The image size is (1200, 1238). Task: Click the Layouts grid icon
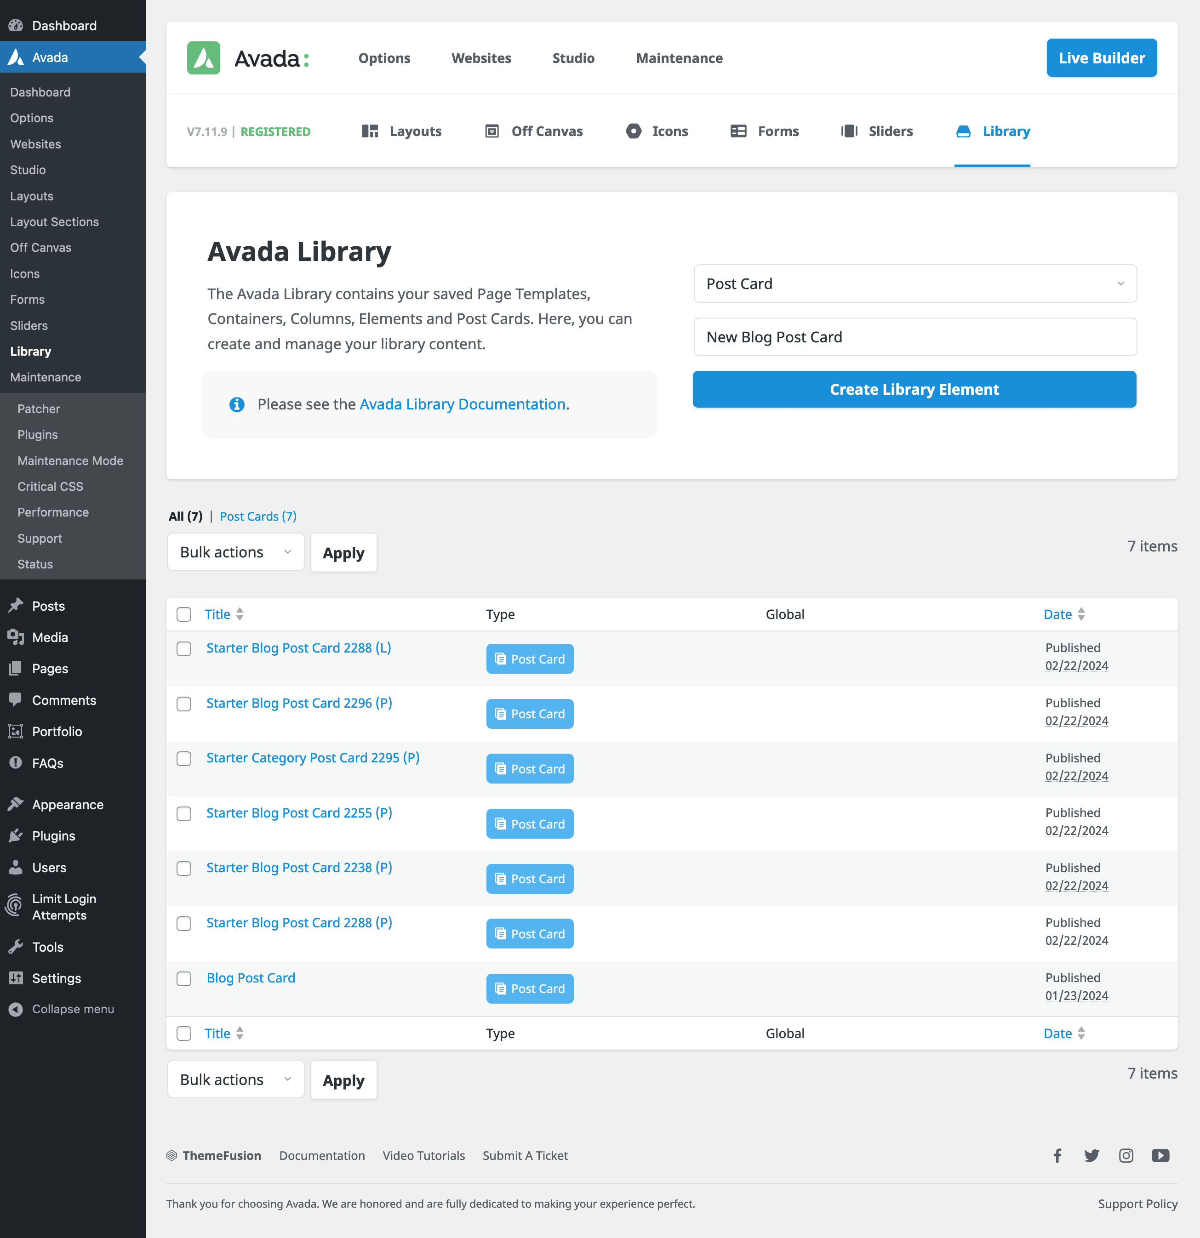tap(370, 131)
